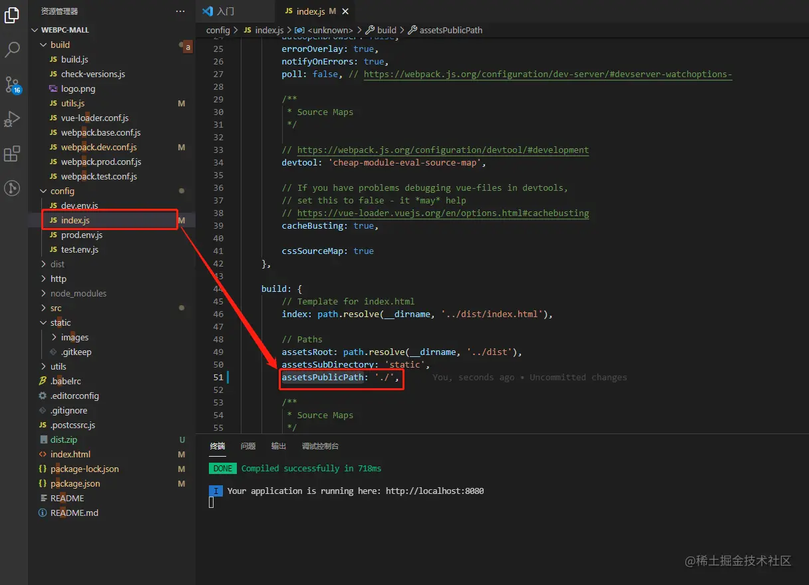Switch to the 入门 tab
The width and height of the screenshot is (809, 585).
(226, 11)
